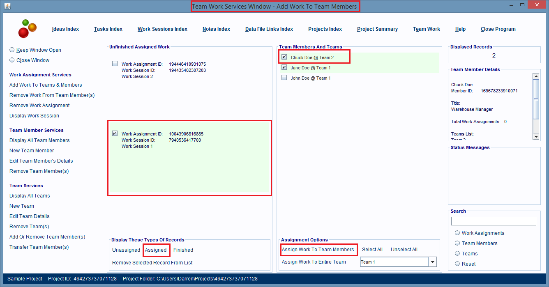This screenshot has height=287, width=549.
Task: Open Data File Links Index menu
Action: [x=269, y=29]
